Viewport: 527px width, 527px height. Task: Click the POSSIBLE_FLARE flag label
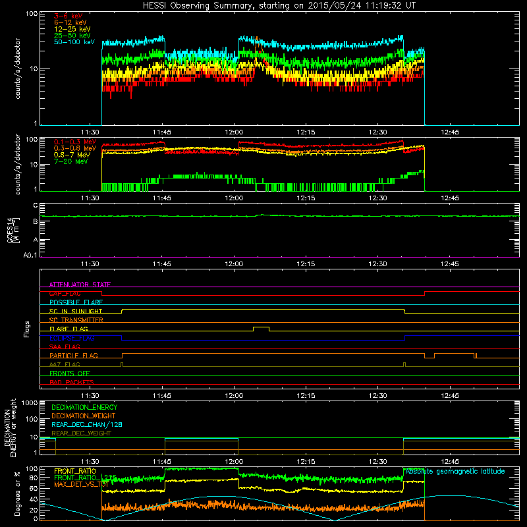[x=76, y=302]
